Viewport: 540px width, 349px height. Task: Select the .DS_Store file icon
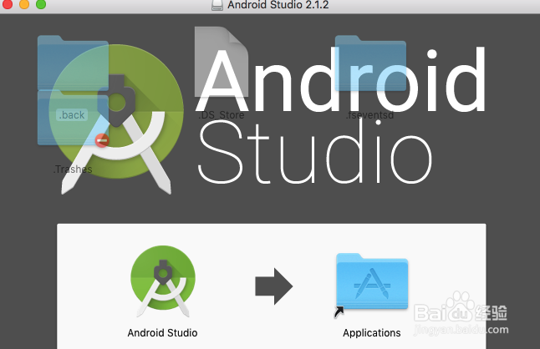(222, 62)
